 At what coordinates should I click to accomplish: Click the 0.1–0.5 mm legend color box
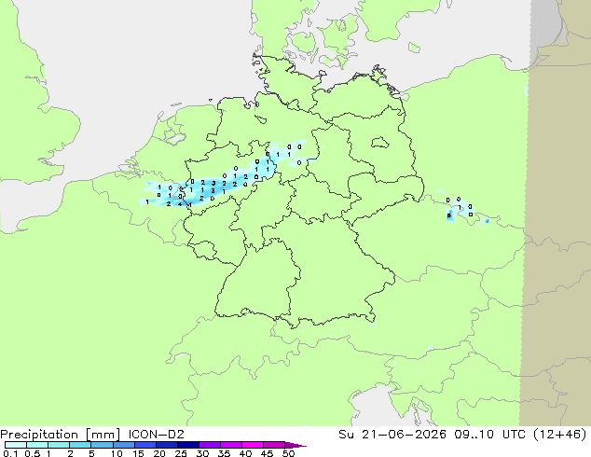(16, 445)
